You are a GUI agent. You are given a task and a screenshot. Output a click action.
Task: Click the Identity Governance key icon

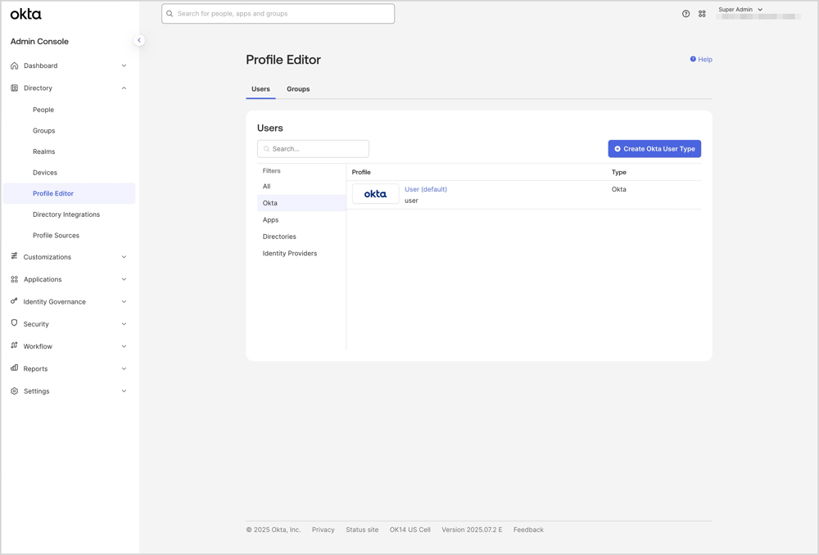pos(14,301)
